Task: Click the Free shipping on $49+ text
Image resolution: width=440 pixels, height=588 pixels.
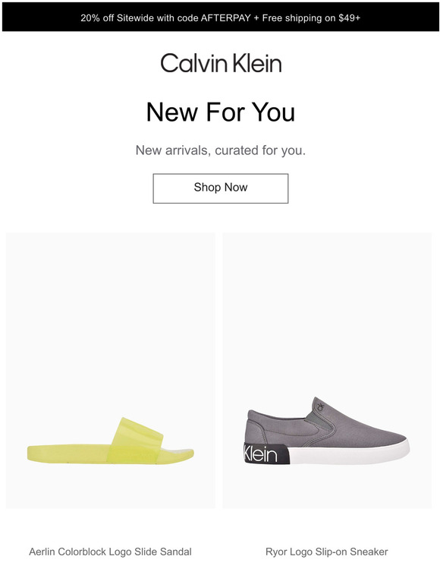Action: 311,17
